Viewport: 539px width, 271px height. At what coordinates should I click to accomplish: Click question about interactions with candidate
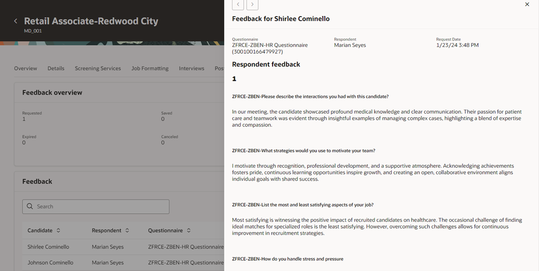click(x=310, y=97)
